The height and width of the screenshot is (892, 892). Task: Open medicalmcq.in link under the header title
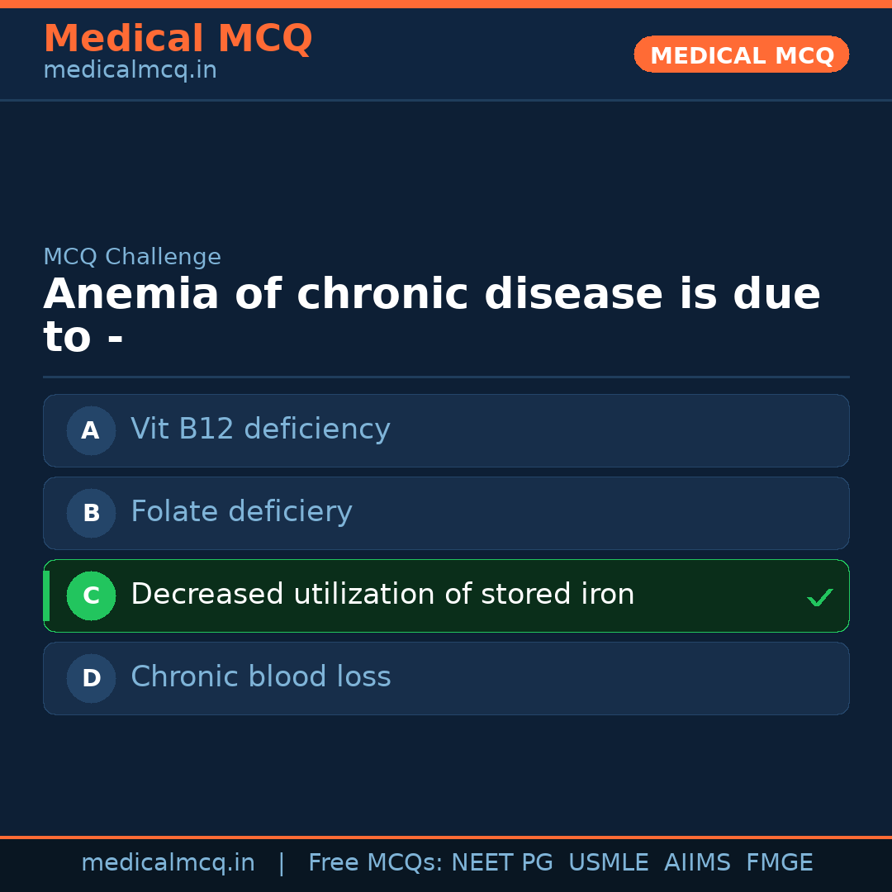coord(130,71)
